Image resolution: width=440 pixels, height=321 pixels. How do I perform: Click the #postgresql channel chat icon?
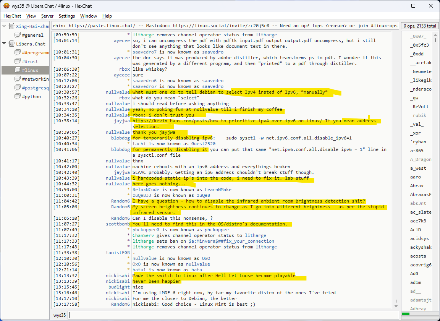(18, 88)
